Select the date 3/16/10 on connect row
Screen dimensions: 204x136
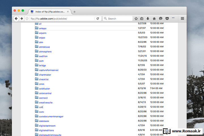click(x=142, y=97)
